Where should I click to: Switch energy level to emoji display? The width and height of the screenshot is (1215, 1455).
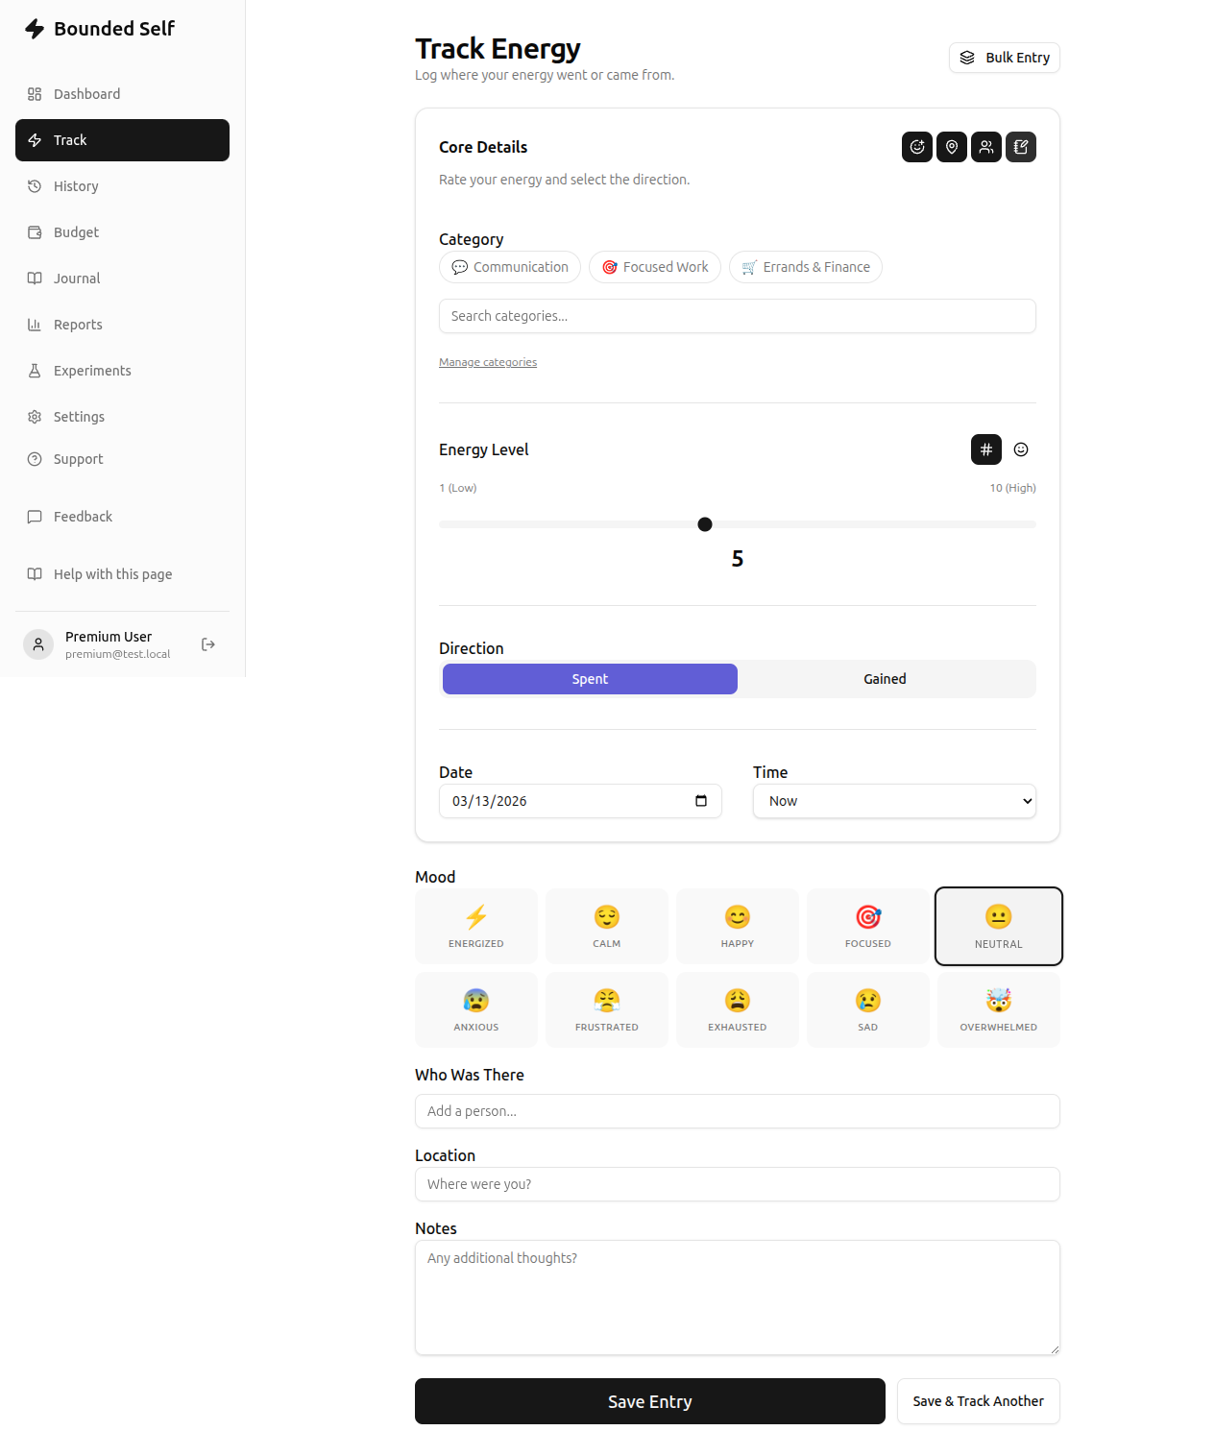click(1020, 449)
